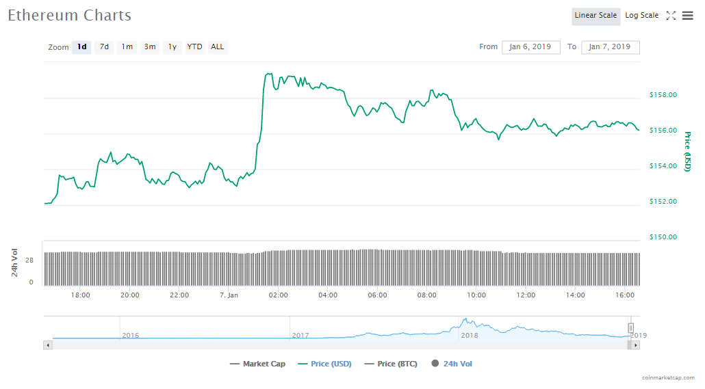Show ALL time range
Viewport: 705px width, 389px height.
217,47
